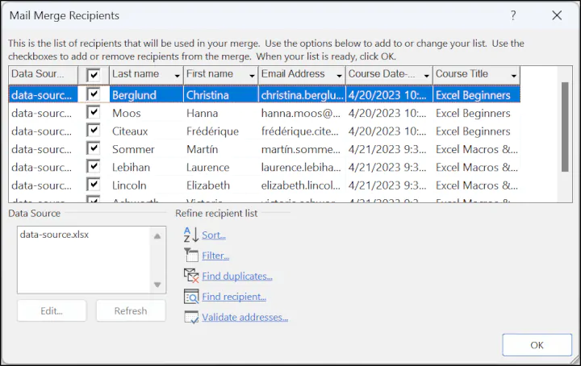Click the Help question mark icon

coord(514,15)
